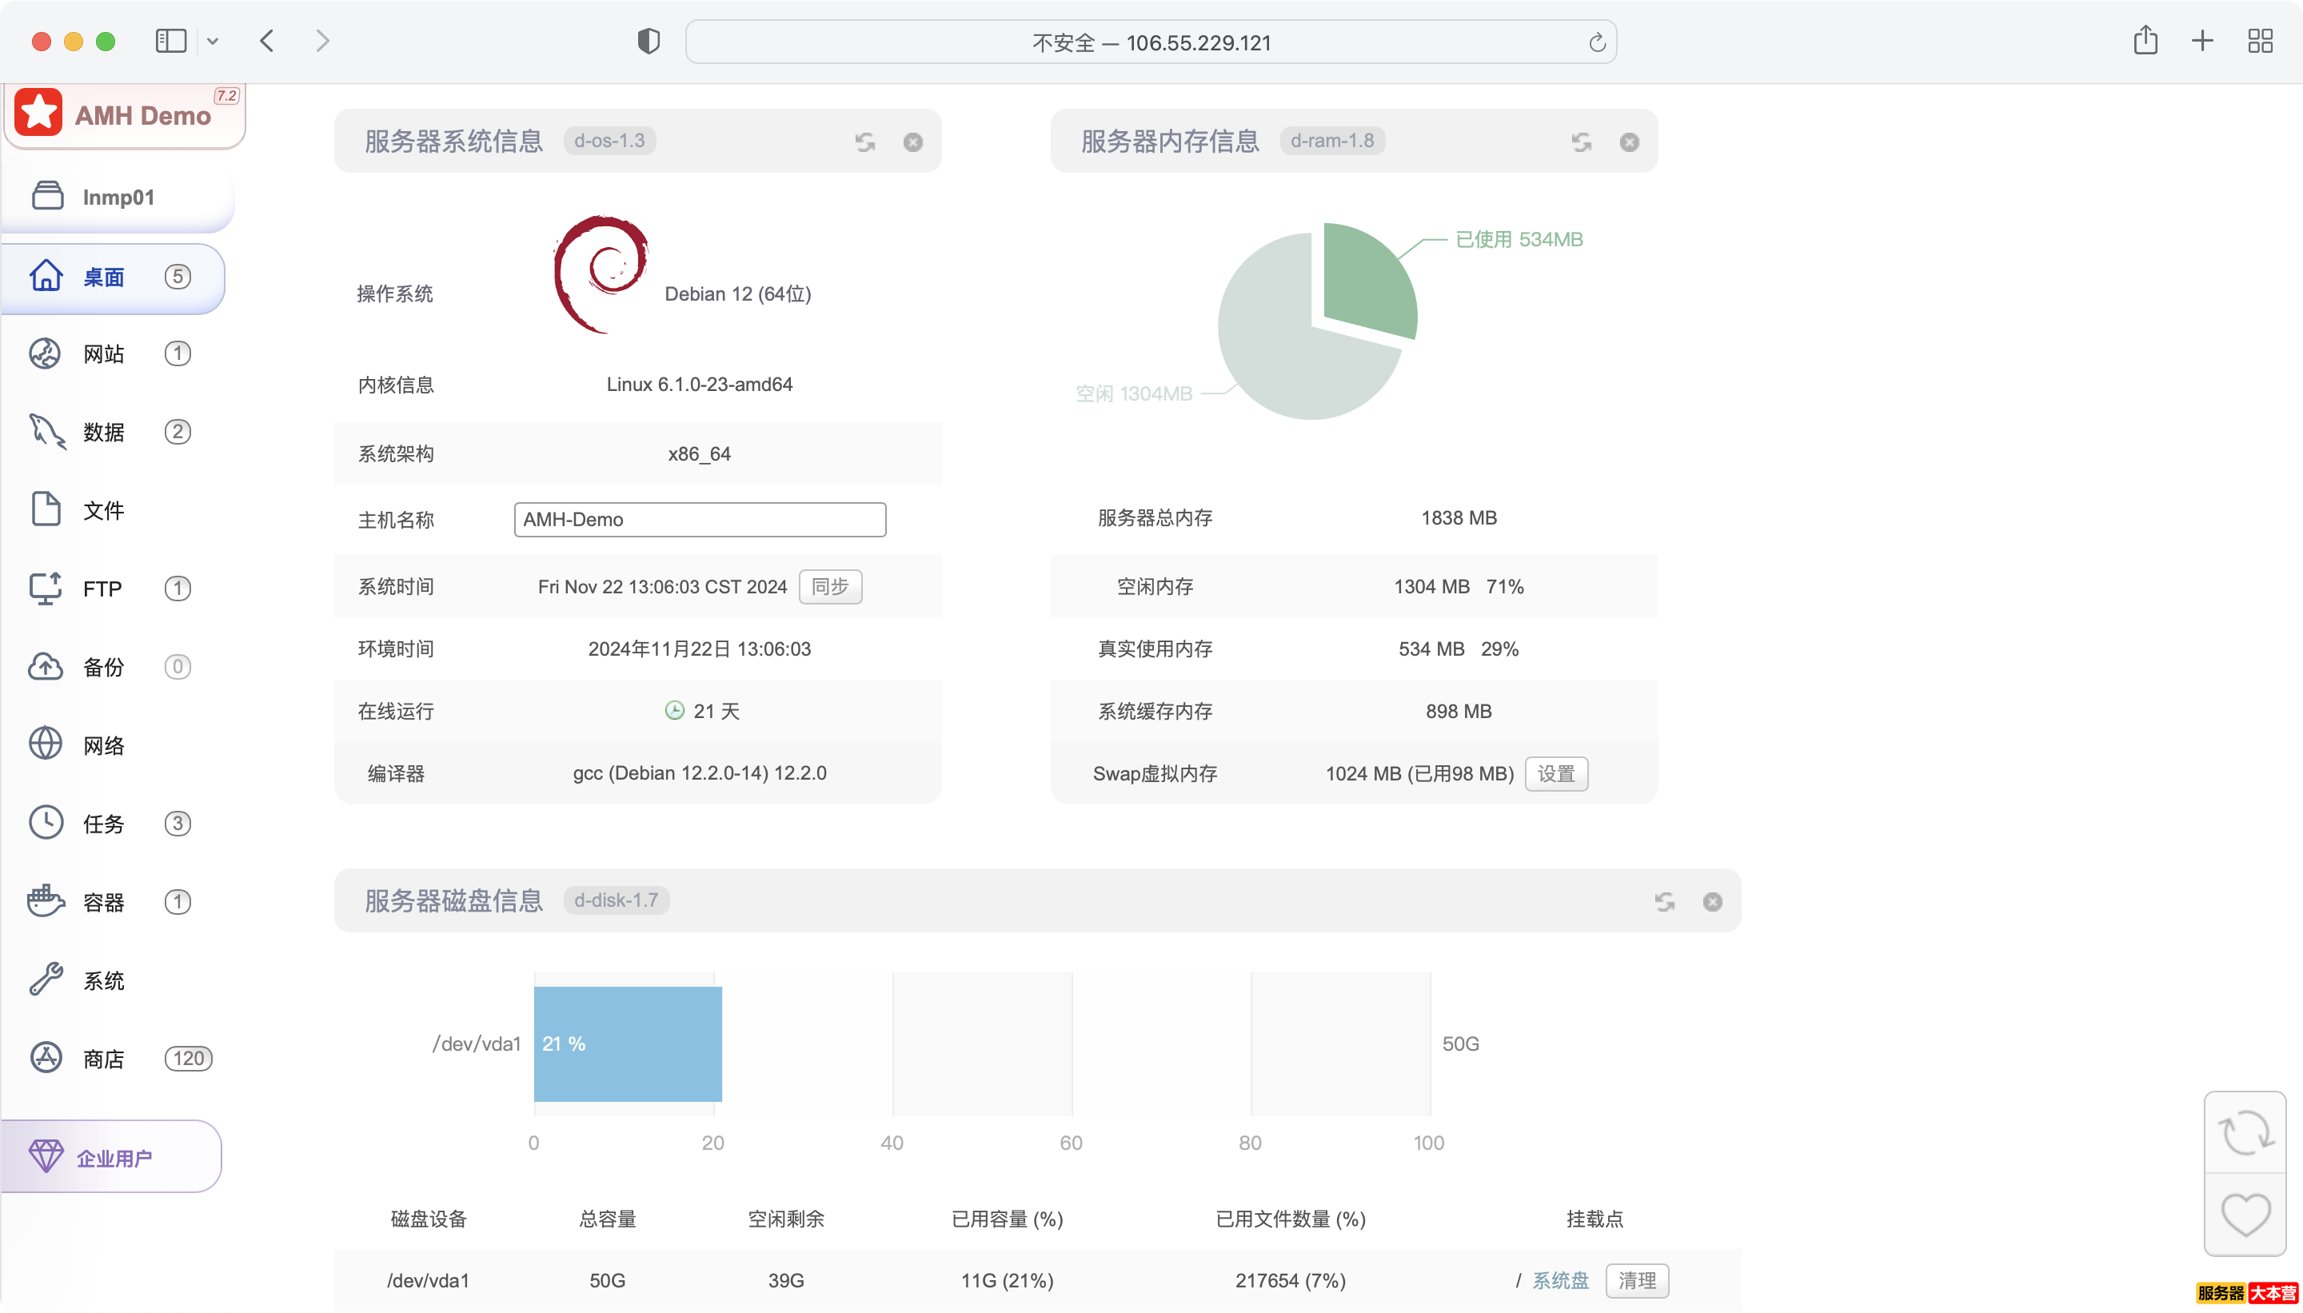Open the 商店 store section
This screenshot has width=2303, height=1313.
tap(104, 1059)
